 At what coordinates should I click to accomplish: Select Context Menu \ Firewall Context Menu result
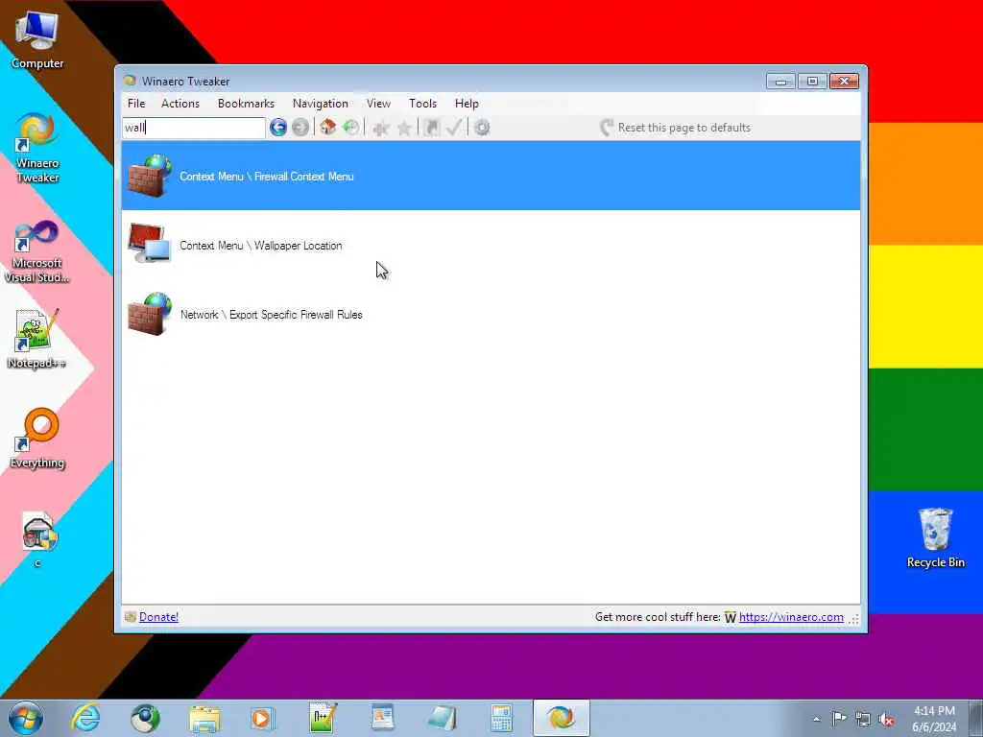(491, 177)
